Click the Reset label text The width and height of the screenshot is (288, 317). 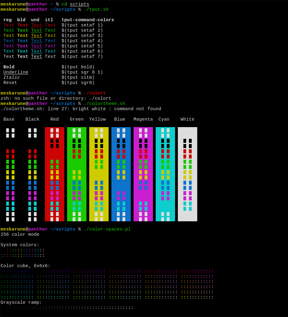coord(10,82)
